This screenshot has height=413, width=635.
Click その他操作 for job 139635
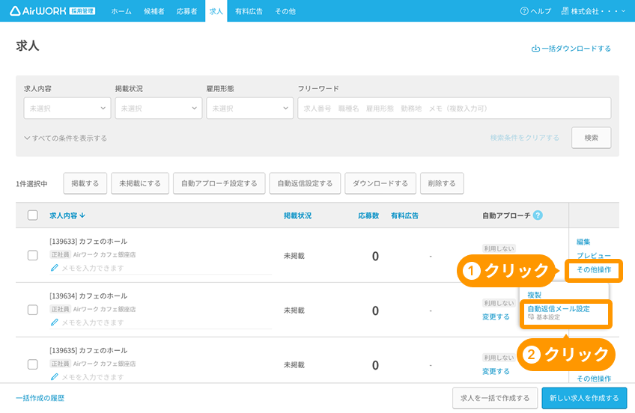[594, 379]
